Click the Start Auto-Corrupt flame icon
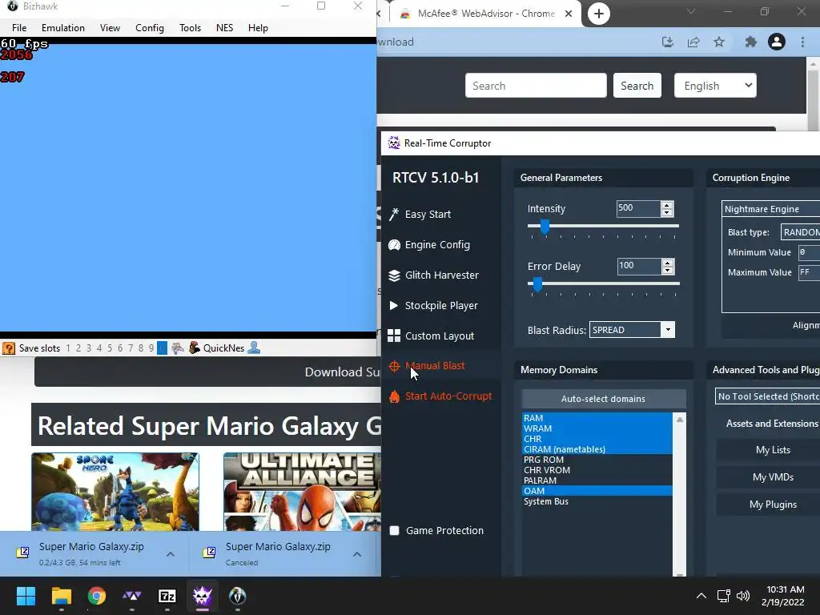Viewport: 820px width, 615px height. (x=394, y=396)
